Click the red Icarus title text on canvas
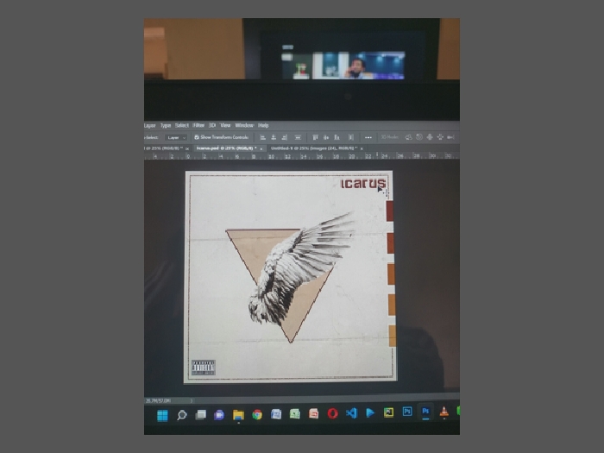 point(363,184)
